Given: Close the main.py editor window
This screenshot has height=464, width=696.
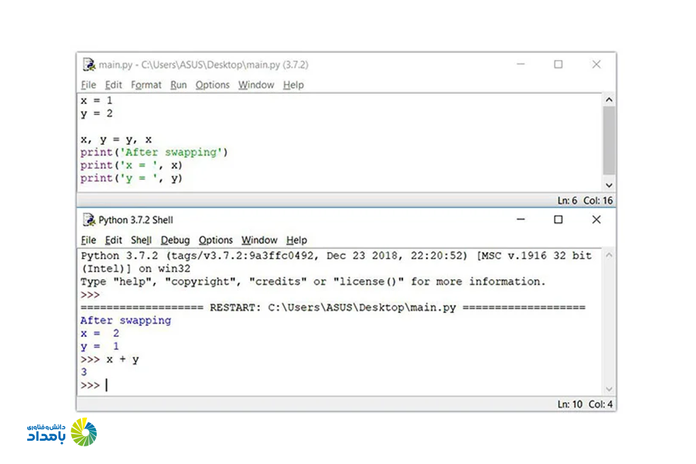Looking at the screenshot, I should point(596,65).
